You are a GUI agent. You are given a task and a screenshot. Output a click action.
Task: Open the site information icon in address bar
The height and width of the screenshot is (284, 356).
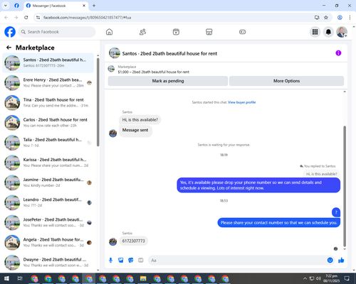click(x=38, y=18)
